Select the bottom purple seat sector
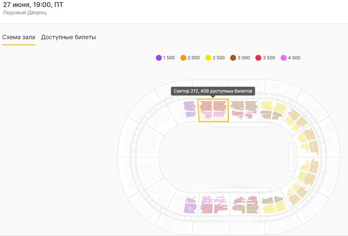 [190, 205]
